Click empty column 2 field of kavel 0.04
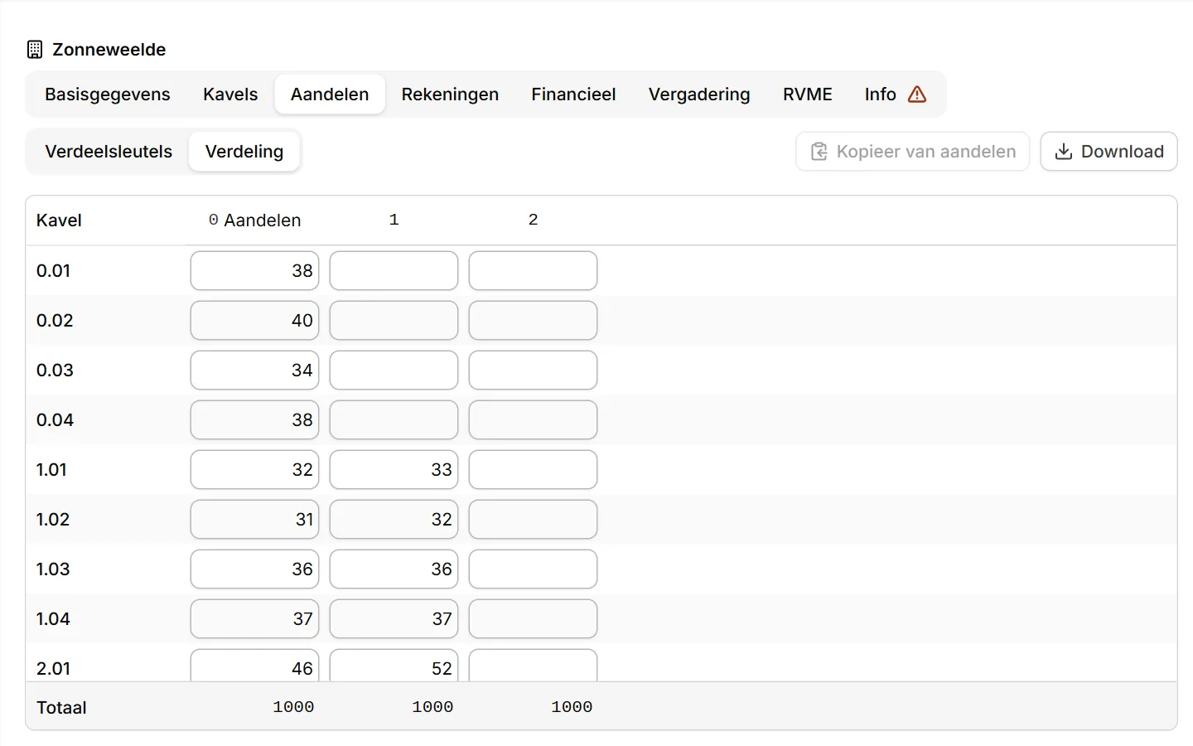1193x746 pixels. pos(533,420)
